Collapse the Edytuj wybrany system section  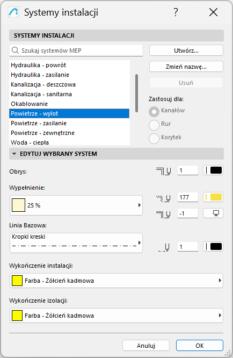(14, 154)
